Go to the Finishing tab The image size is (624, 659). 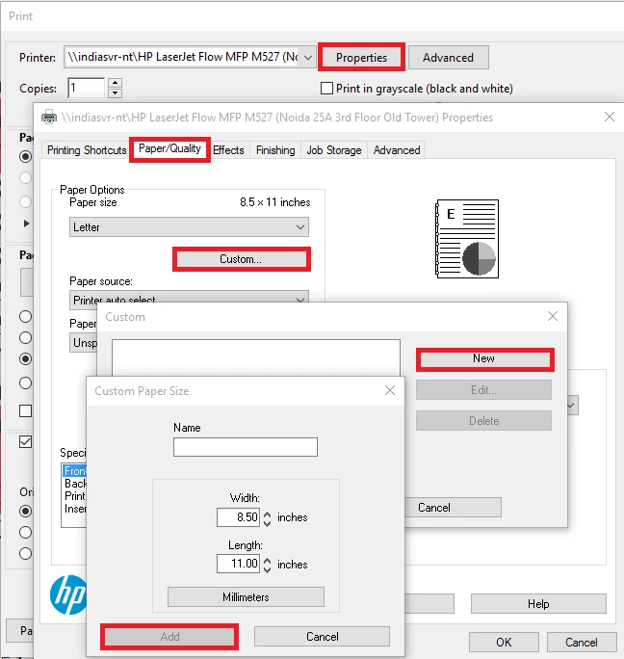pyautogui.click(x=275, y=150)
